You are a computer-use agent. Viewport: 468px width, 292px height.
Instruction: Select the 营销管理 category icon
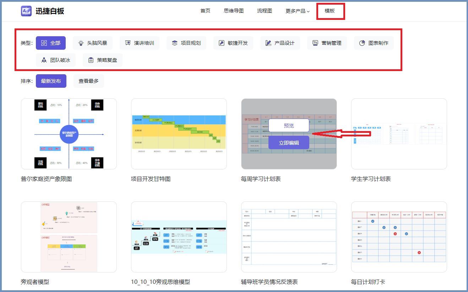pyautogui.click(x=314, y=43)
